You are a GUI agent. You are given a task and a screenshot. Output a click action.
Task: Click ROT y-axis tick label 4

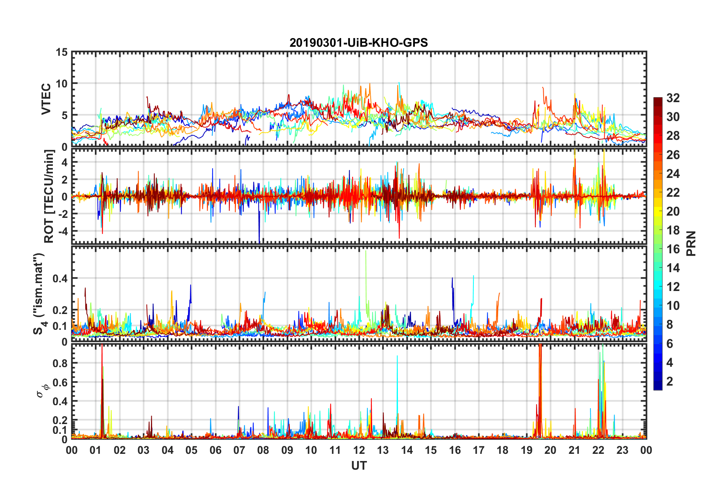[x=65, y=162]
